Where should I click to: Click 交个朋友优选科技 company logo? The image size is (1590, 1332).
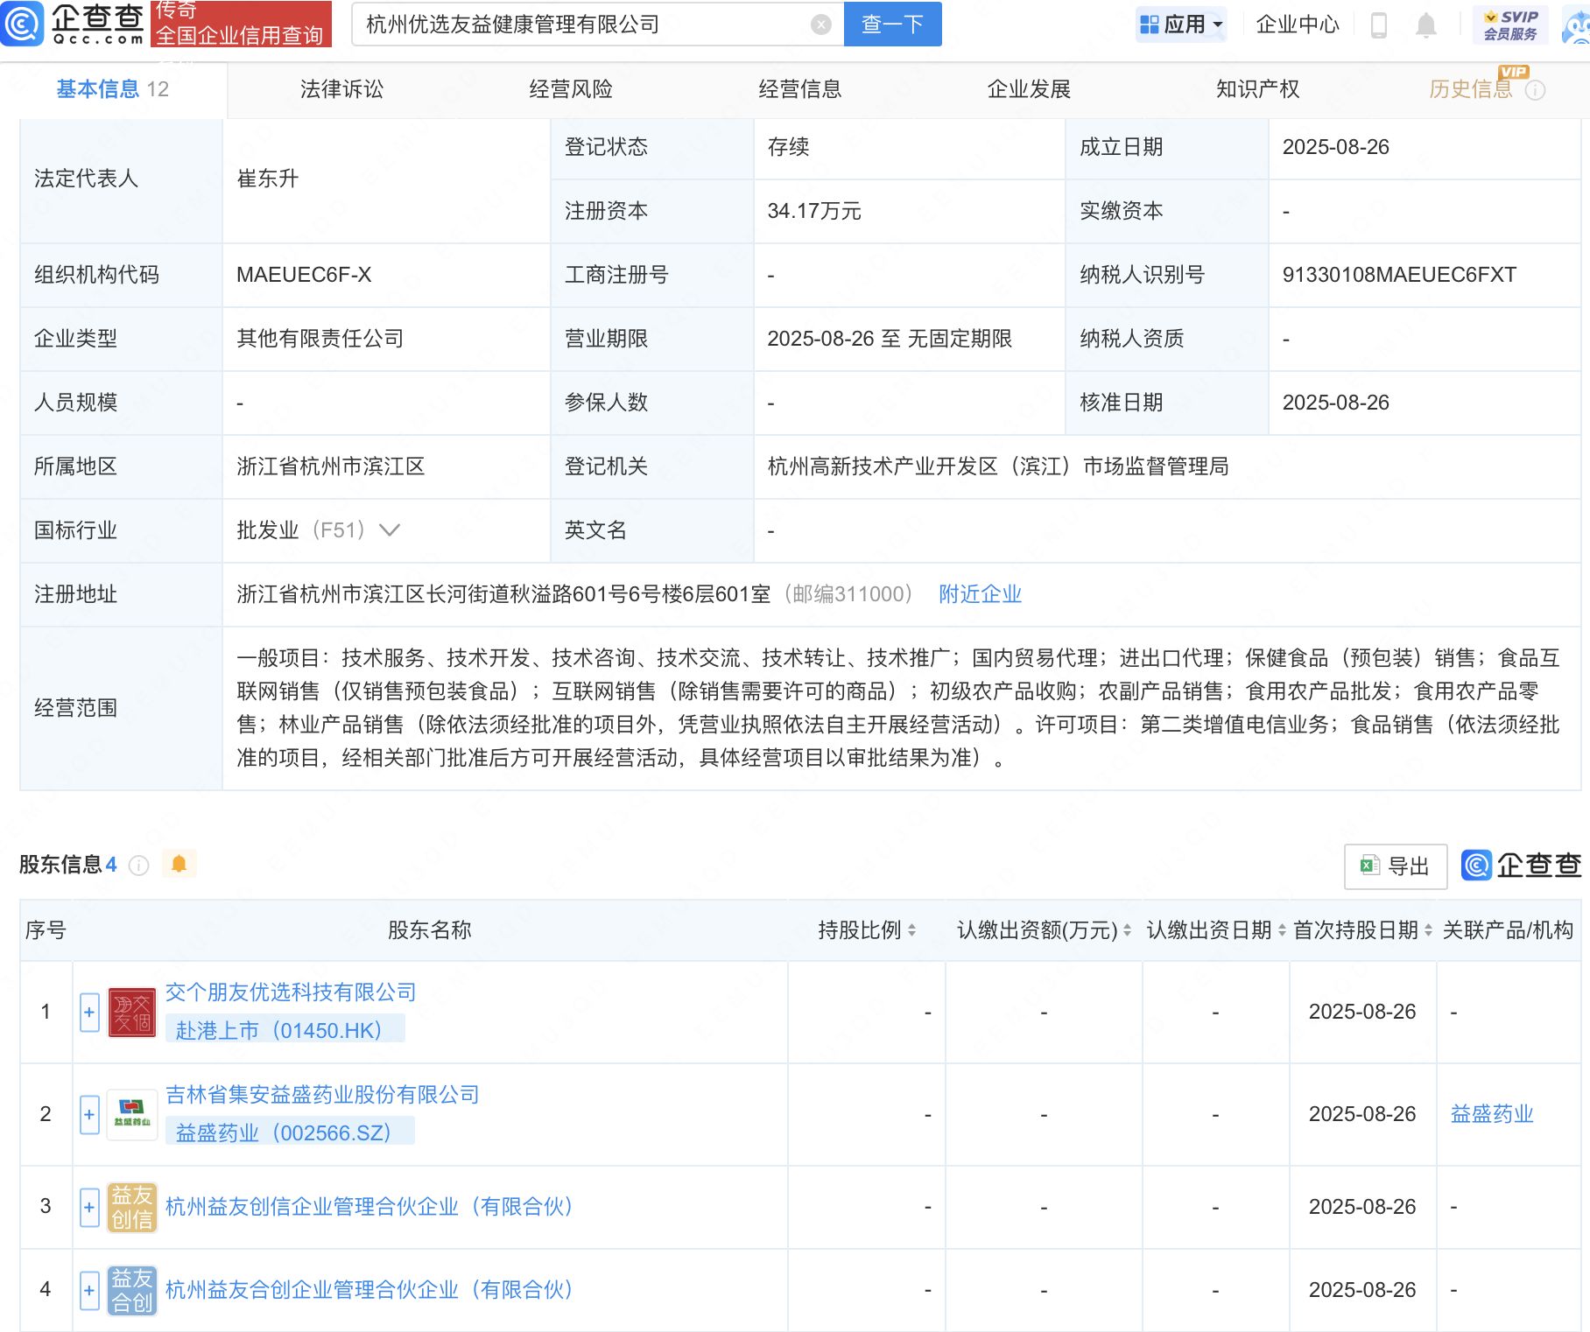pyautogui.click(x=132, y=1013)
